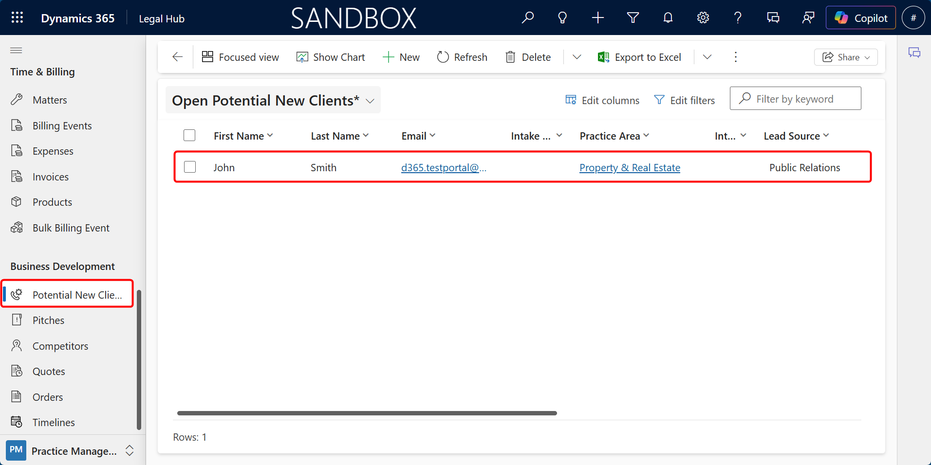Click the John first name cell
Image resolution: width=931 pixels, height=465 pixels.
pos(224,167)
